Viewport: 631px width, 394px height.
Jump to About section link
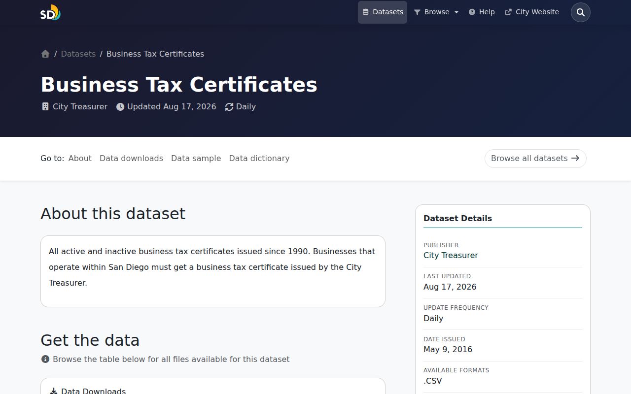(x=80, y=158)
